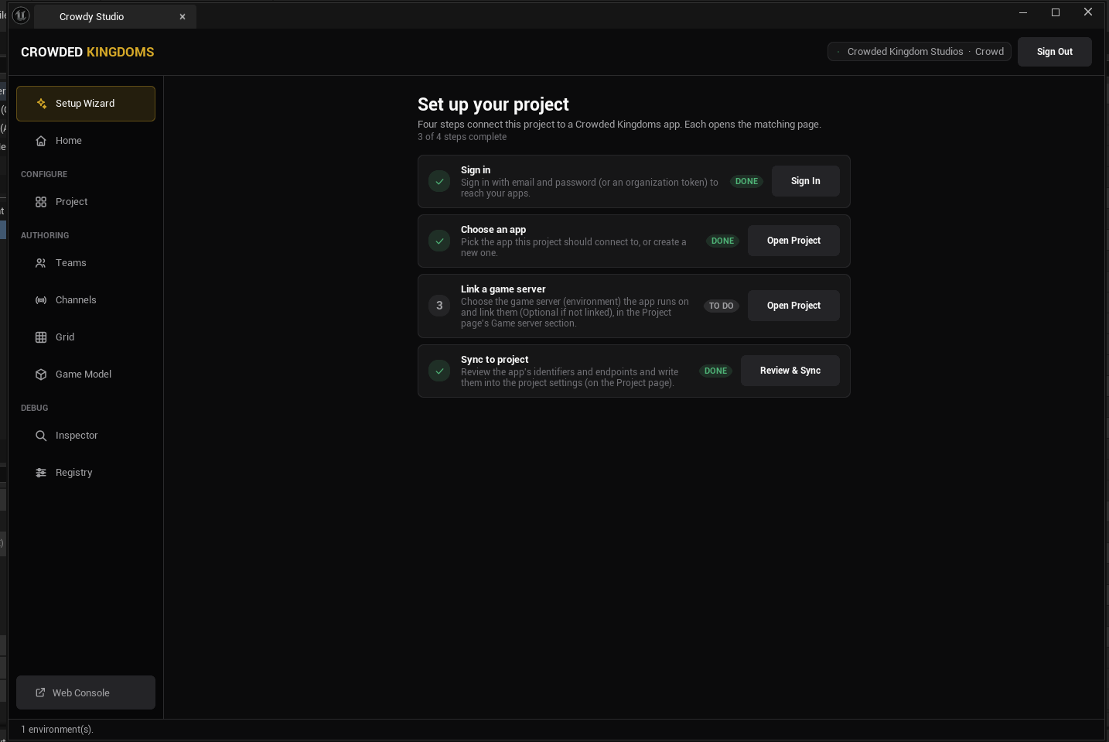Click the 'Set up your project' heading

493,104
